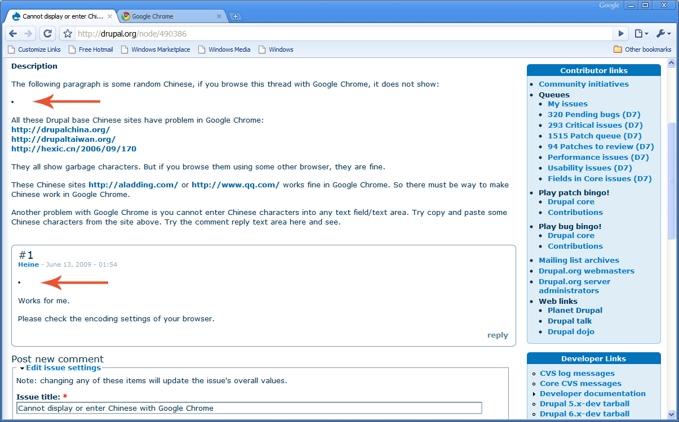Click the Google logo in the title bar
679x422 pixels.
point(609,5)
